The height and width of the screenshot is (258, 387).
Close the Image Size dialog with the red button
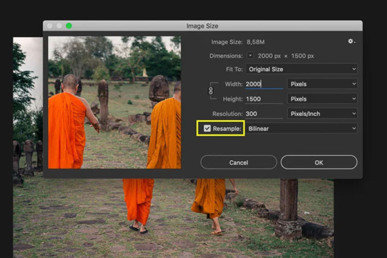[x=49, y=26]
